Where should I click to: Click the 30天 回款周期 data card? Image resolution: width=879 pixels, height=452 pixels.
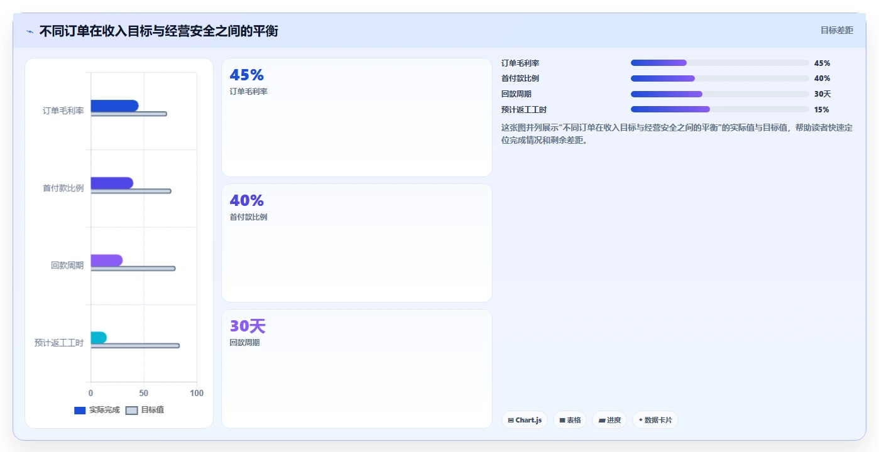(357, 369)
